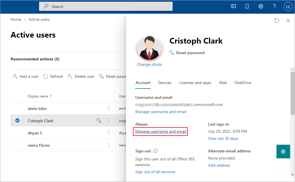
Task: Click Sign out of all sessions
Action: 155,172
